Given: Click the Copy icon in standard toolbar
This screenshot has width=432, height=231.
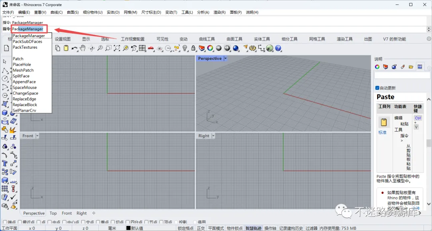Looking at the screenshot, I should 58,48.
